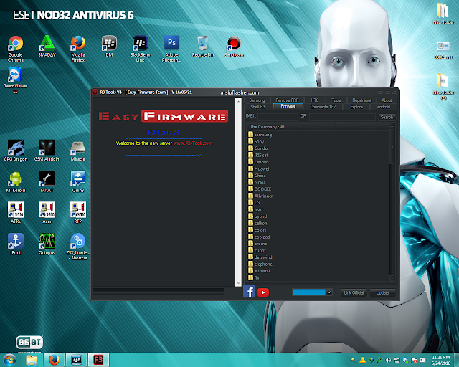The width and height of the screenshot is (459, 367).
Task: Select the coolpad firmware folder
Action: (x=259, y=237)
